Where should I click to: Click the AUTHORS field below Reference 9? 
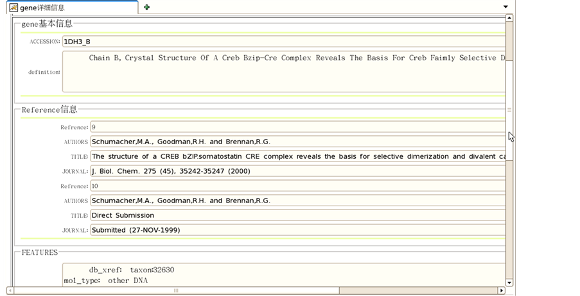pyautogui.click(x=295, y=142)
